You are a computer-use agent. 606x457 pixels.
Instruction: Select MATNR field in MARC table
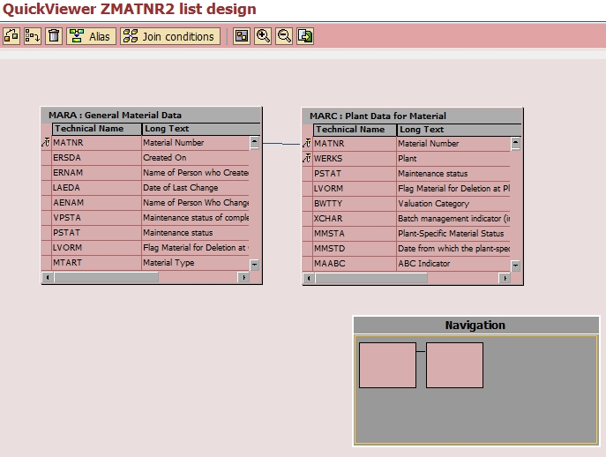point(355,144)
